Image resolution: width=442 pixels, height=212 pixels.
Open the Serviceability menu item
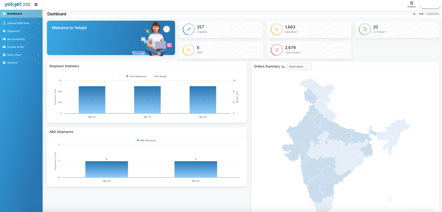pyautogui.click(x=16, y=39)
